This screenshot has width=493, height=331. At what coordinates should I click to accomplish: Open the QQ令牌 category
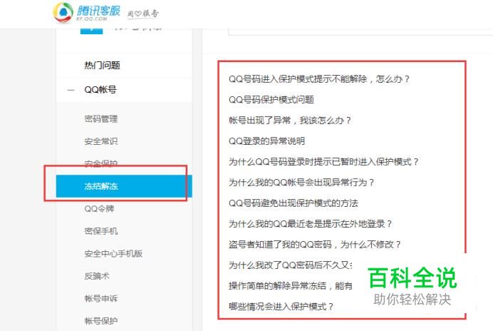coord(99,208)
